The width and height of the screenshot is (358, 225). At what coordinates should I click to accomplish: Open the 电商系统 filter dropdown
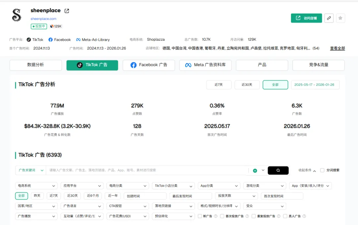(x=36, y=186)
